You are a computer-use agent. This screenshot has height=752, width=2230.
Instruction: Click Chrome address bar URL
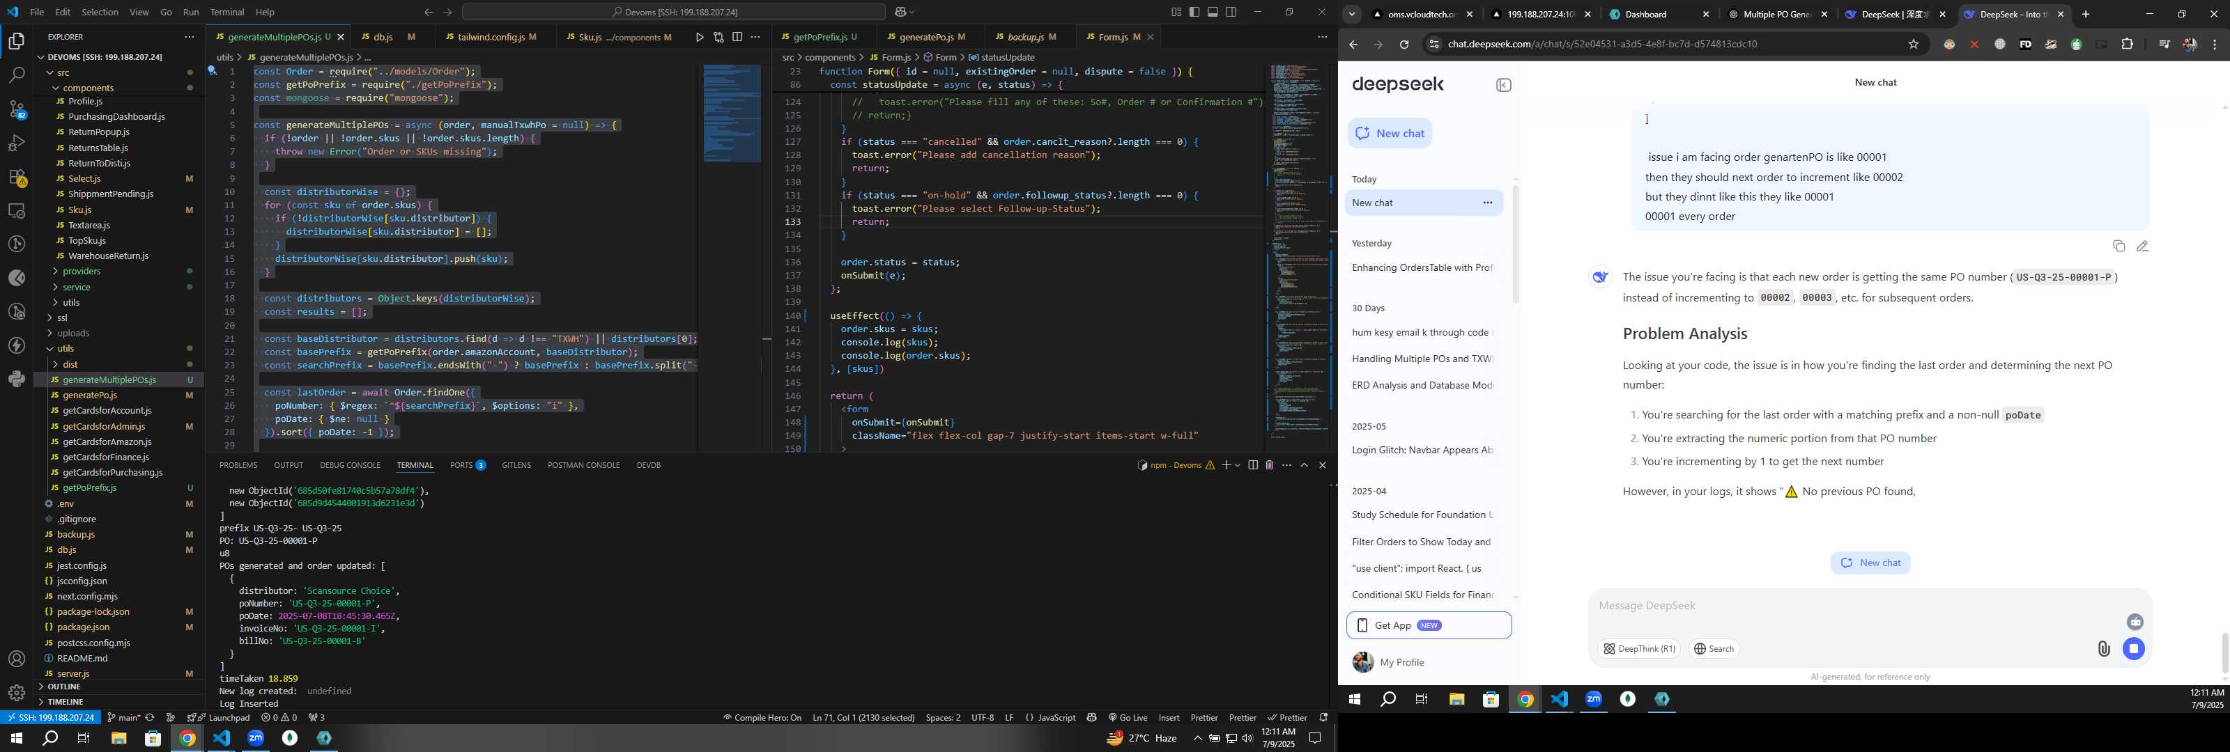tap(1602, 44)
